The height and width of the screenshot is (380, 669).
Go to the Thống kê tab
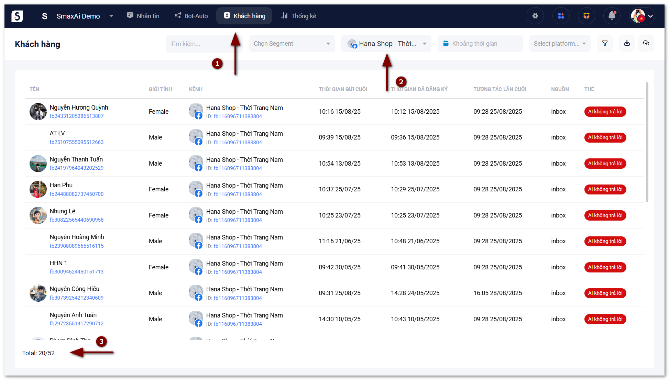click(298, 16)
